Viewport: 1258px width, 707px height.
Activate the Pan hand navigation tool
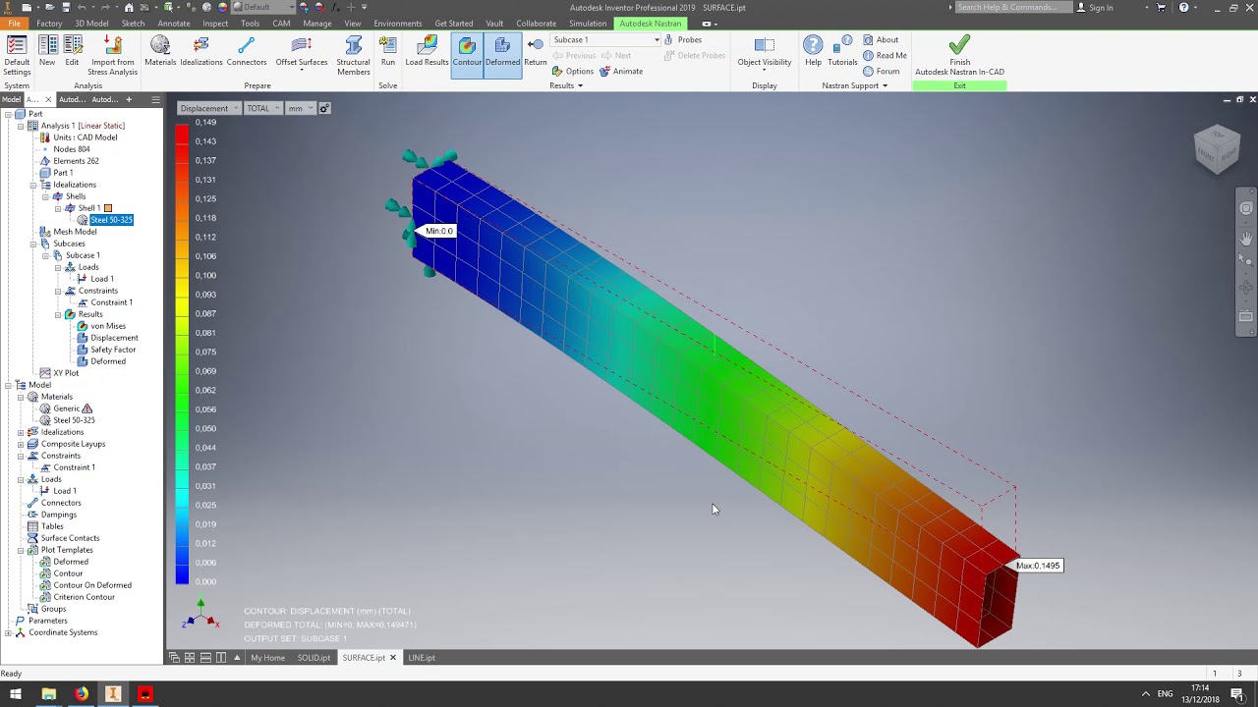1246,238
